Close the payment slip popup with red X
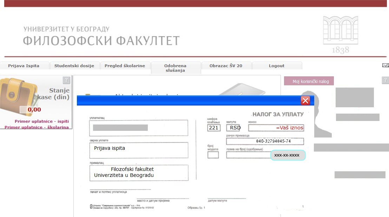 [305, 101]
